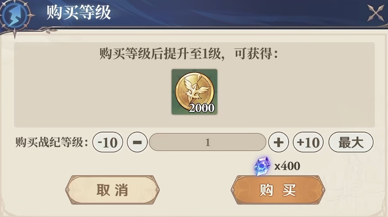Confirm with the orange 购买 button
This screenshot has height=217, width=388.
pyautogui.click(x=278, y=190)
